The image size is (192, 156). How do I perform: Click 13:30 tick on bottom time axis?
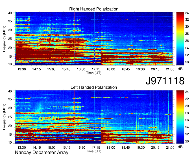[22, 148]
